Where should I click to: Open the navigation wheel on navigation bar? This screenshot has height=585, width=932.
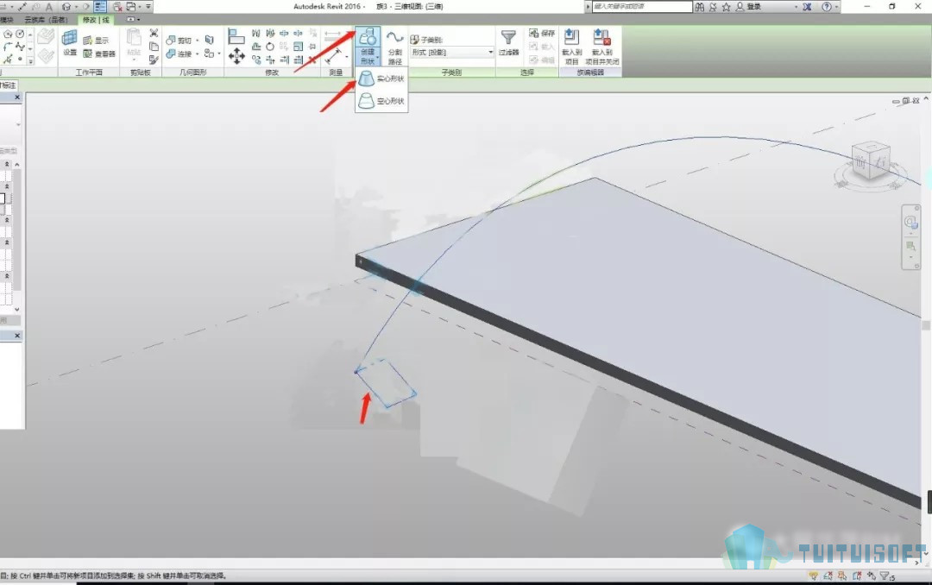pyautogui.click(x=910, y=223)
